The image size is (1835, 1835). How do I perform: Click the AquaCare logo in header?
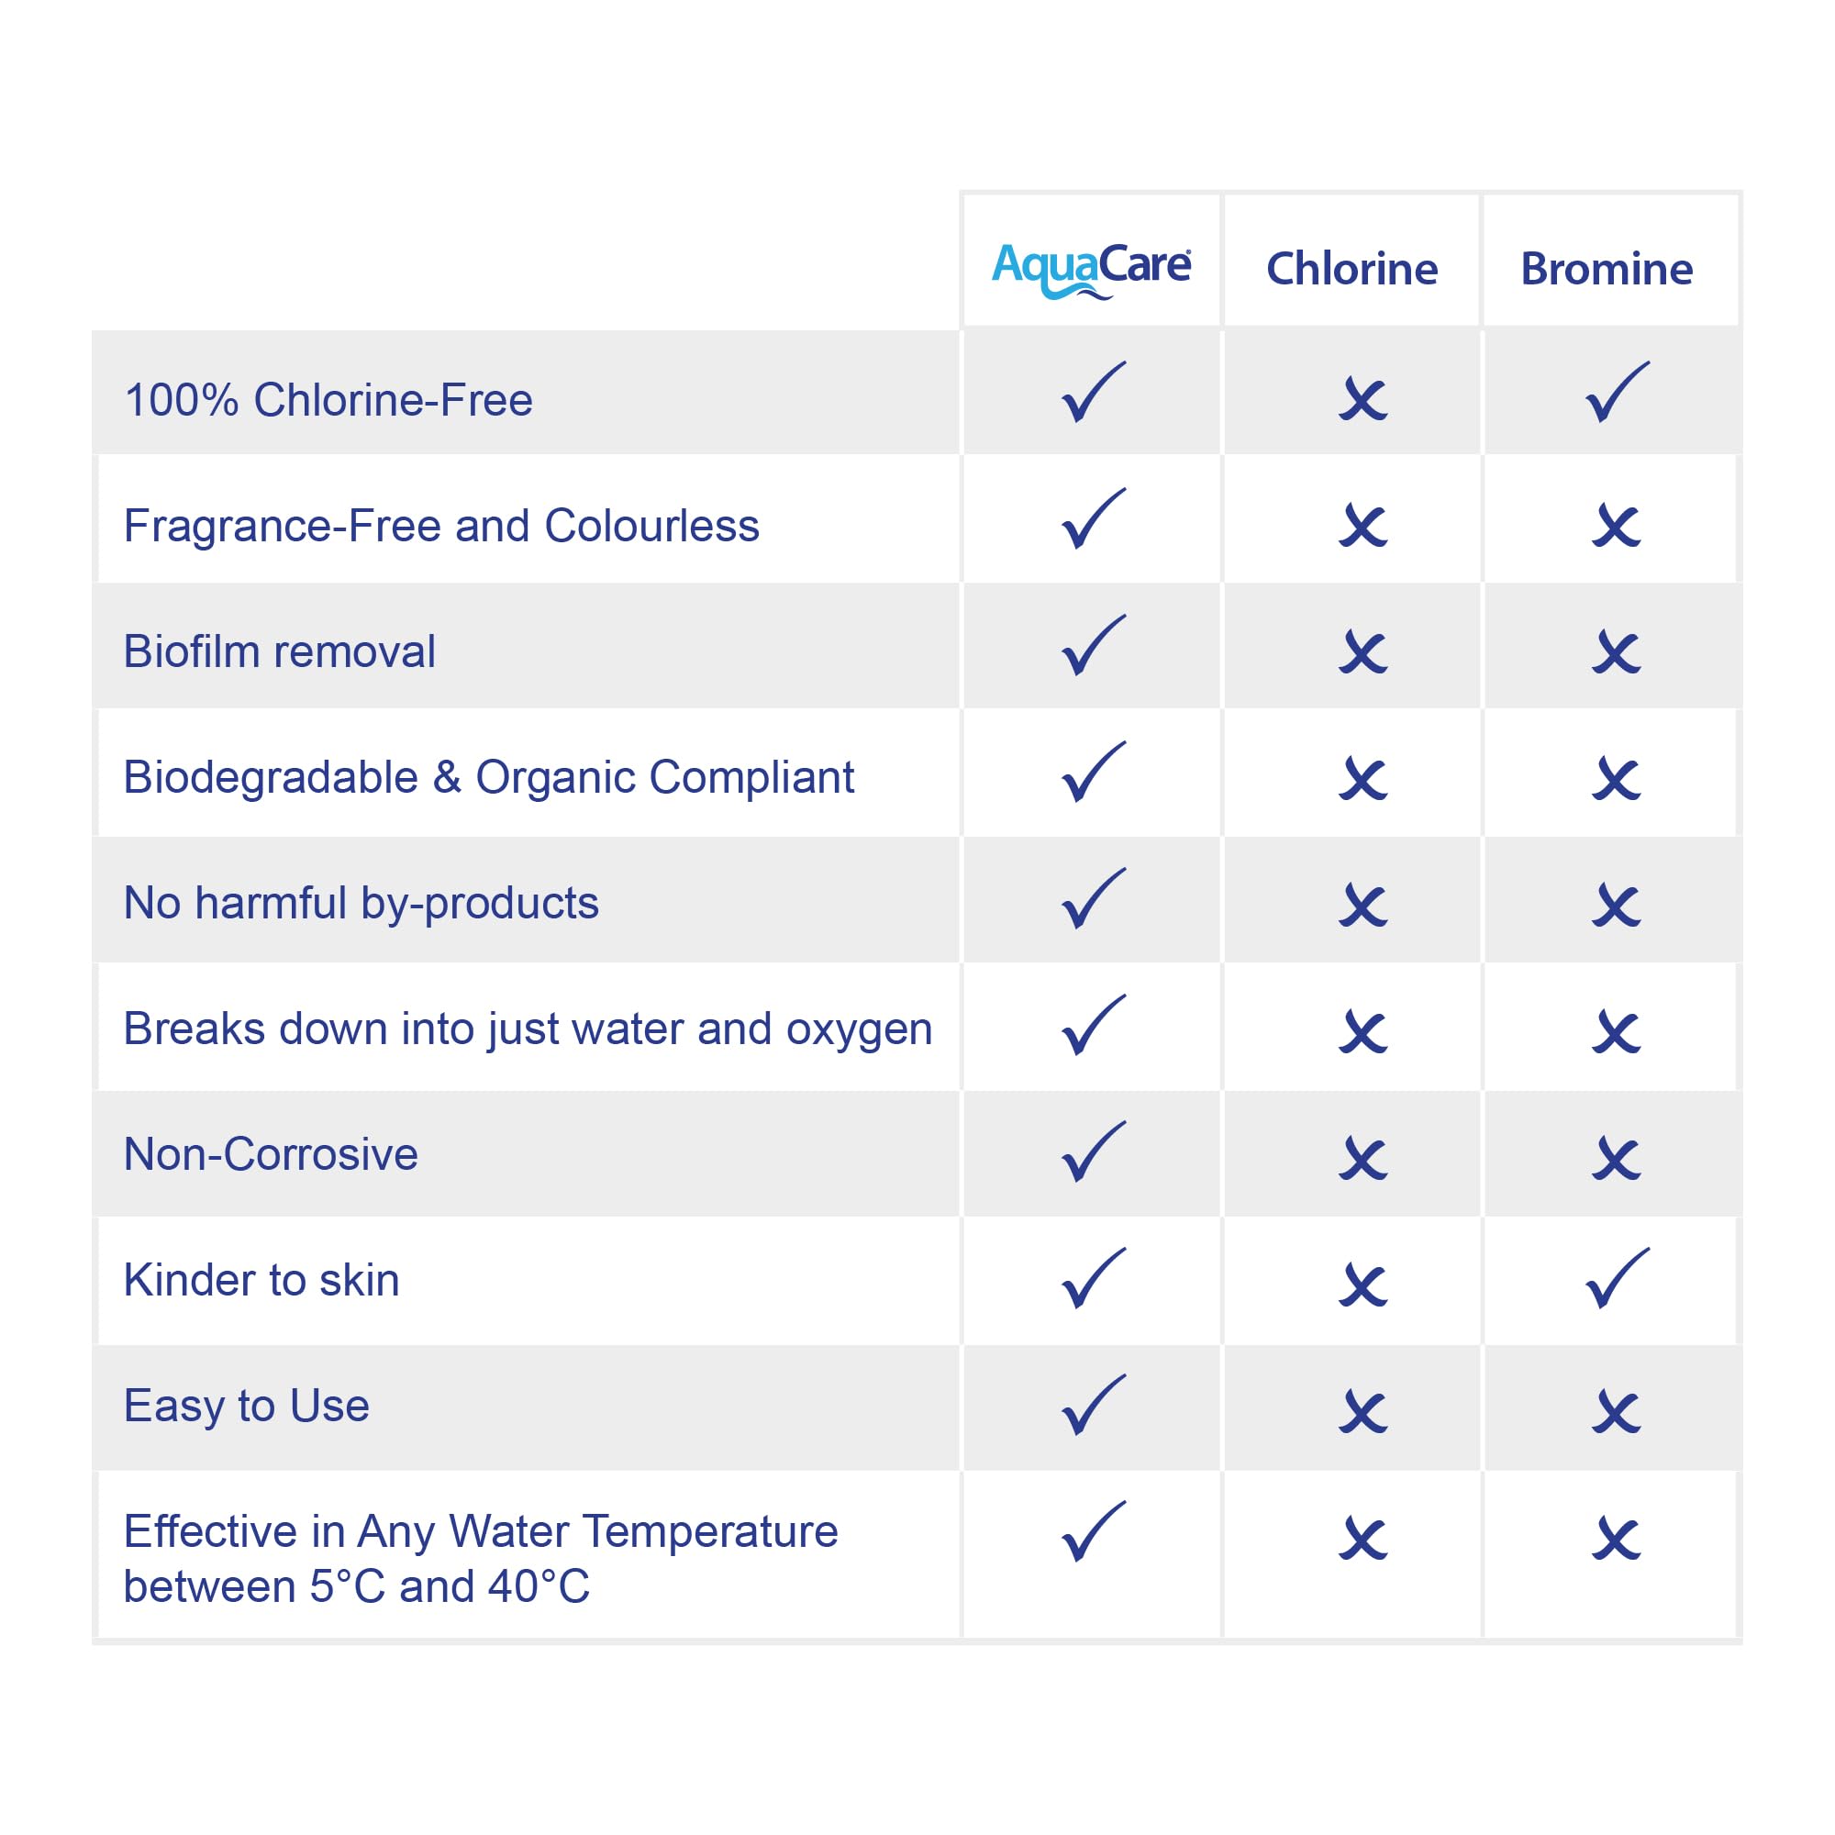coord(1090,269)
